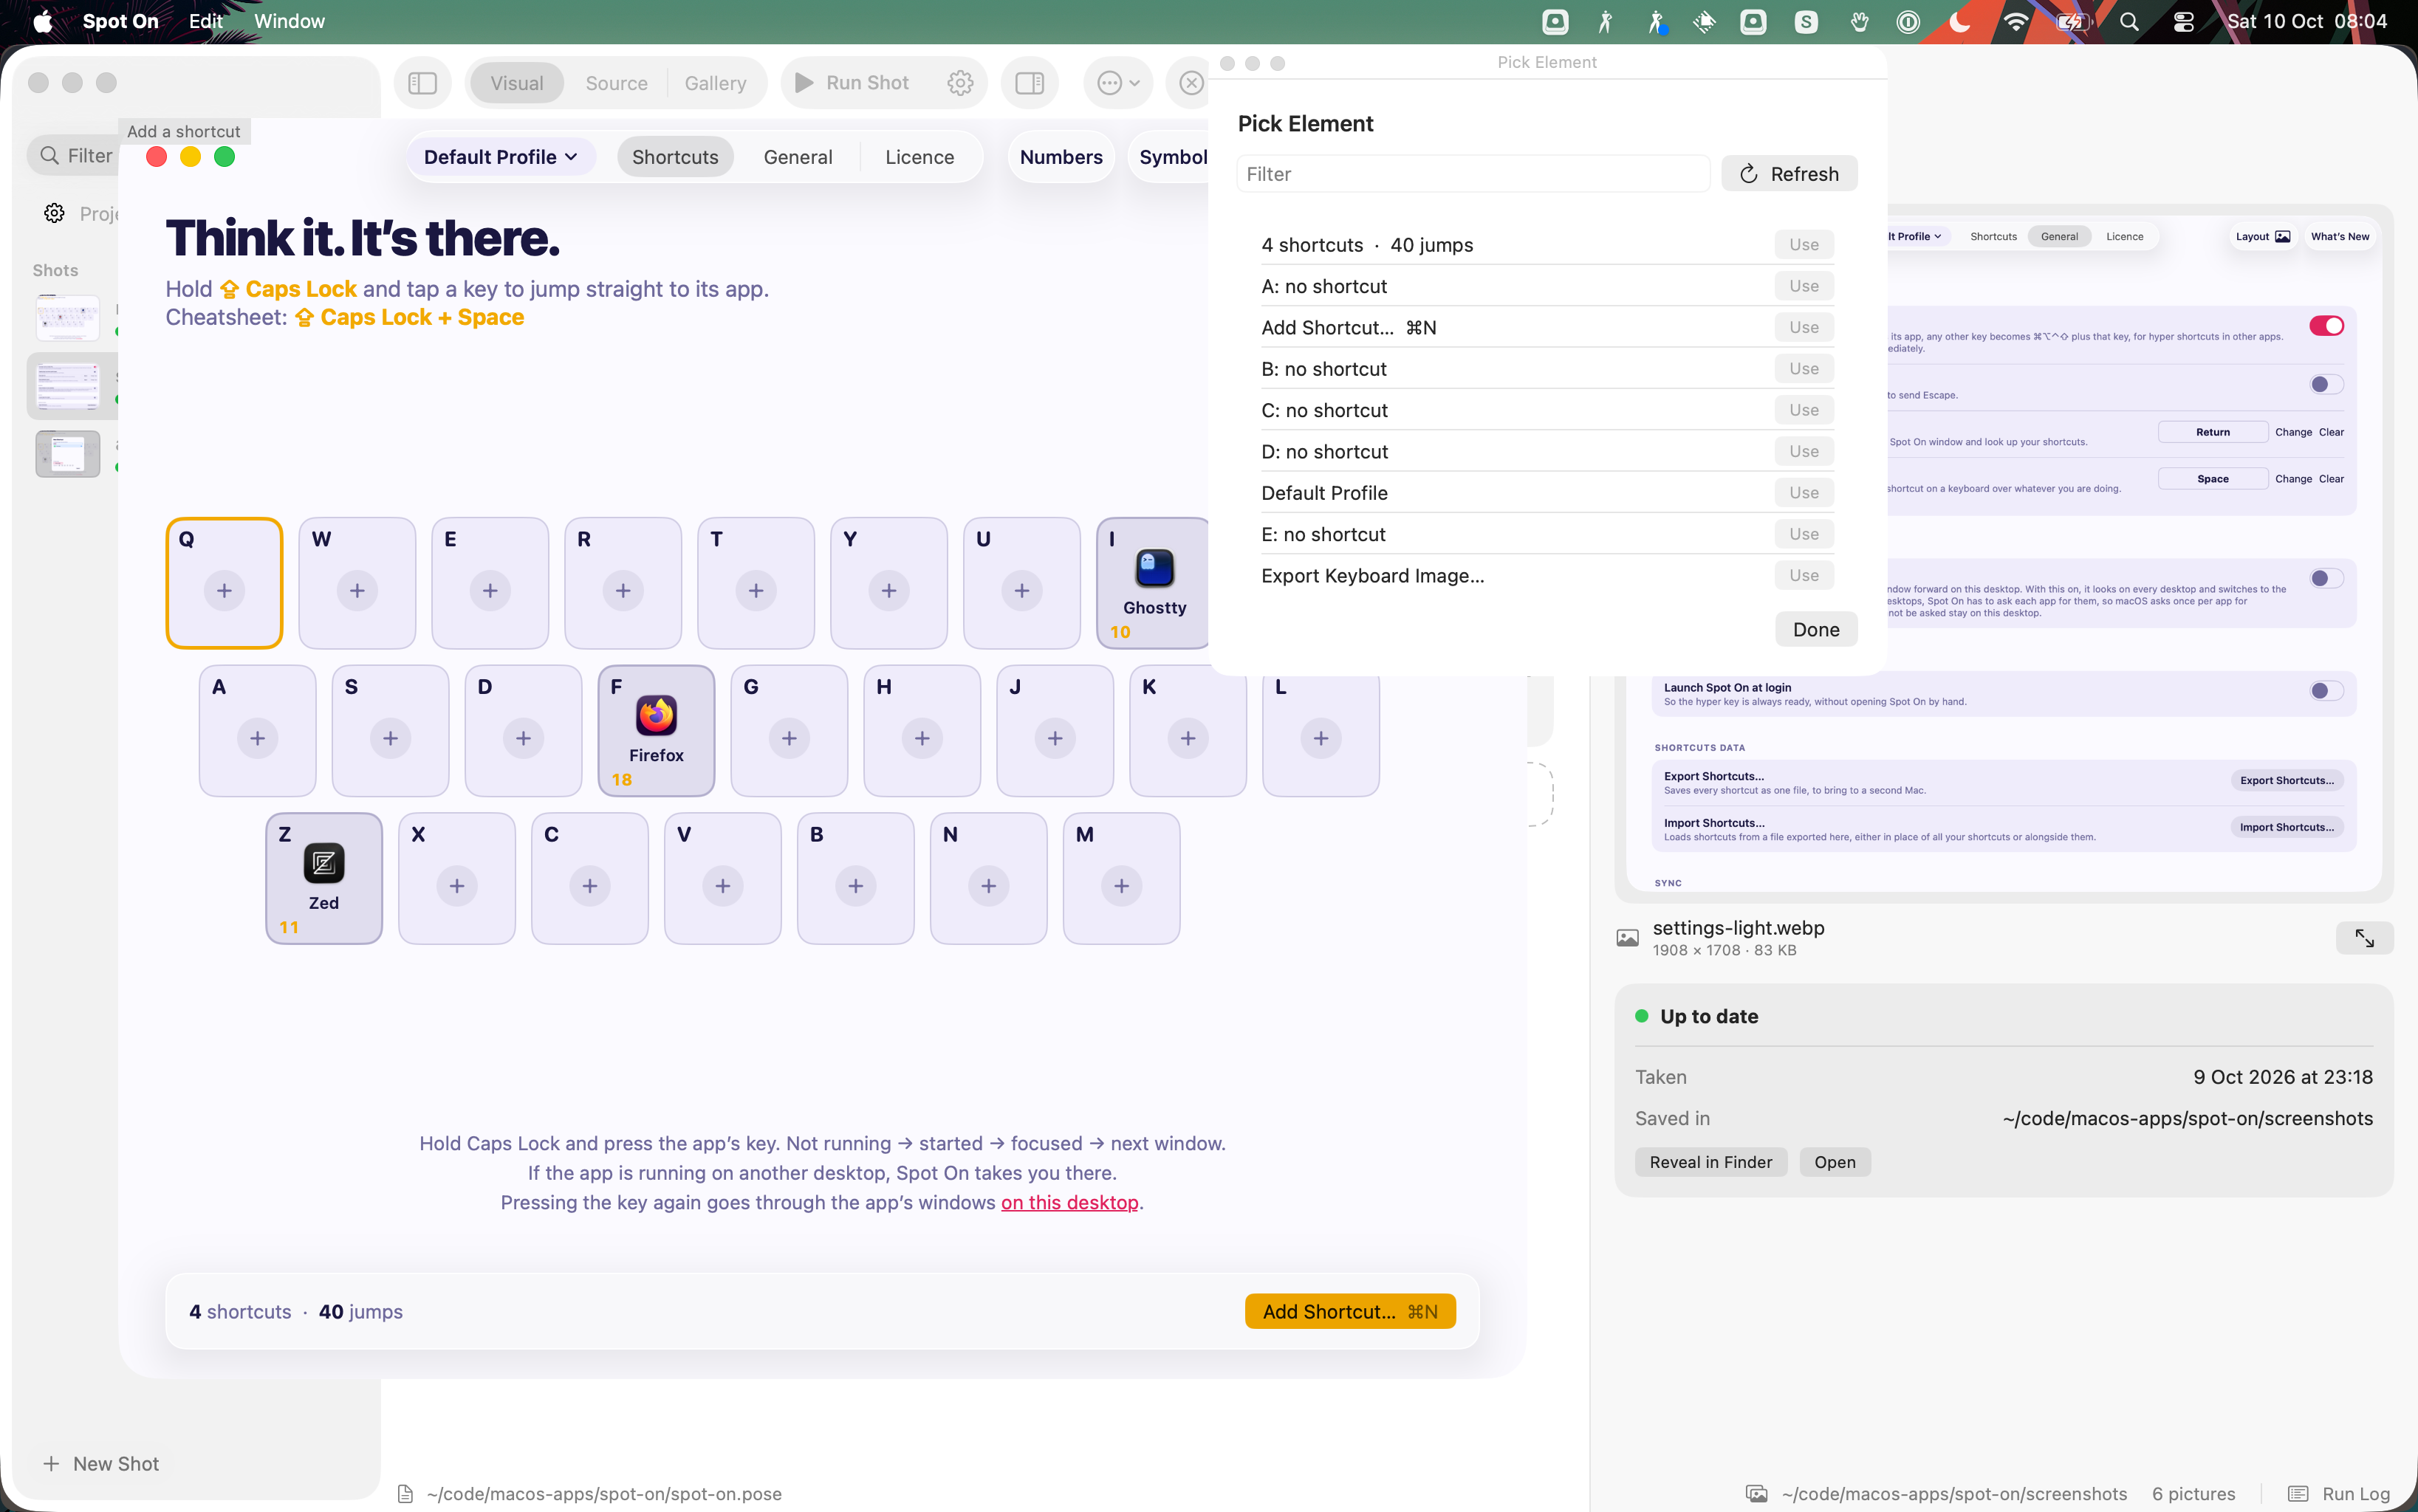Open macOS Spotlight search icon
Image resolution: width=2418 pixels, height=1512 pixels.
2130,22
